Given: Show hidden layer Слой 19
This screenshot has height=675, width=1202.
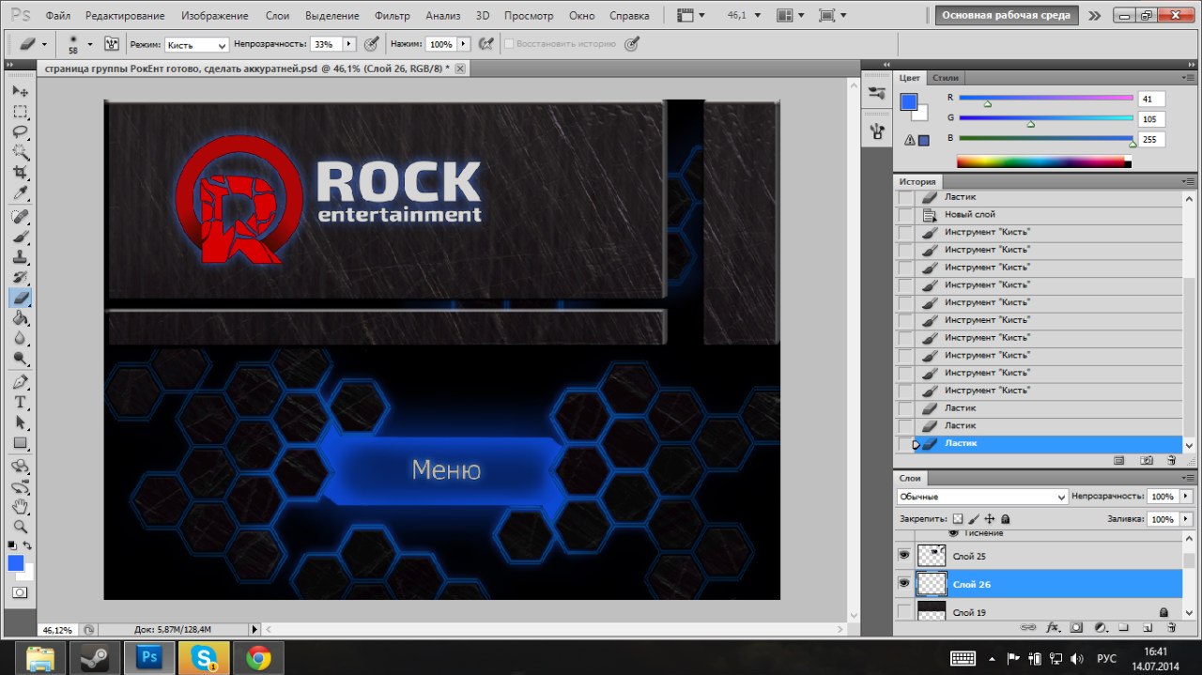Looking at the screenshot, I should 904,612.
